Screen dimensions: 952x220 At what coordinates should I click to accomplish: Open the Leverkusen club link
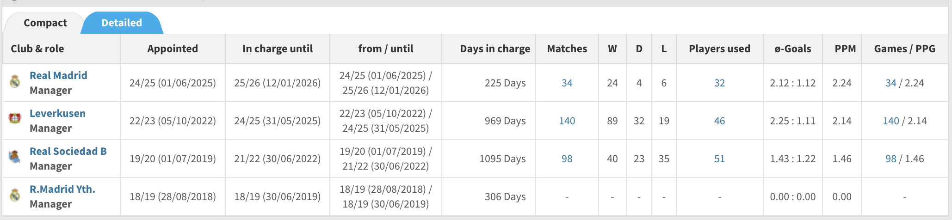click(x=57, y=113)
